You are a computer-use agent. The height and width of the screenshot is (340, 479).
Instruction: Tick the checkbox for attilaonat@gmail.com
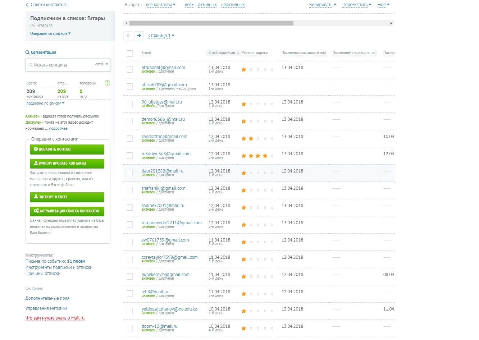point(130,69)
